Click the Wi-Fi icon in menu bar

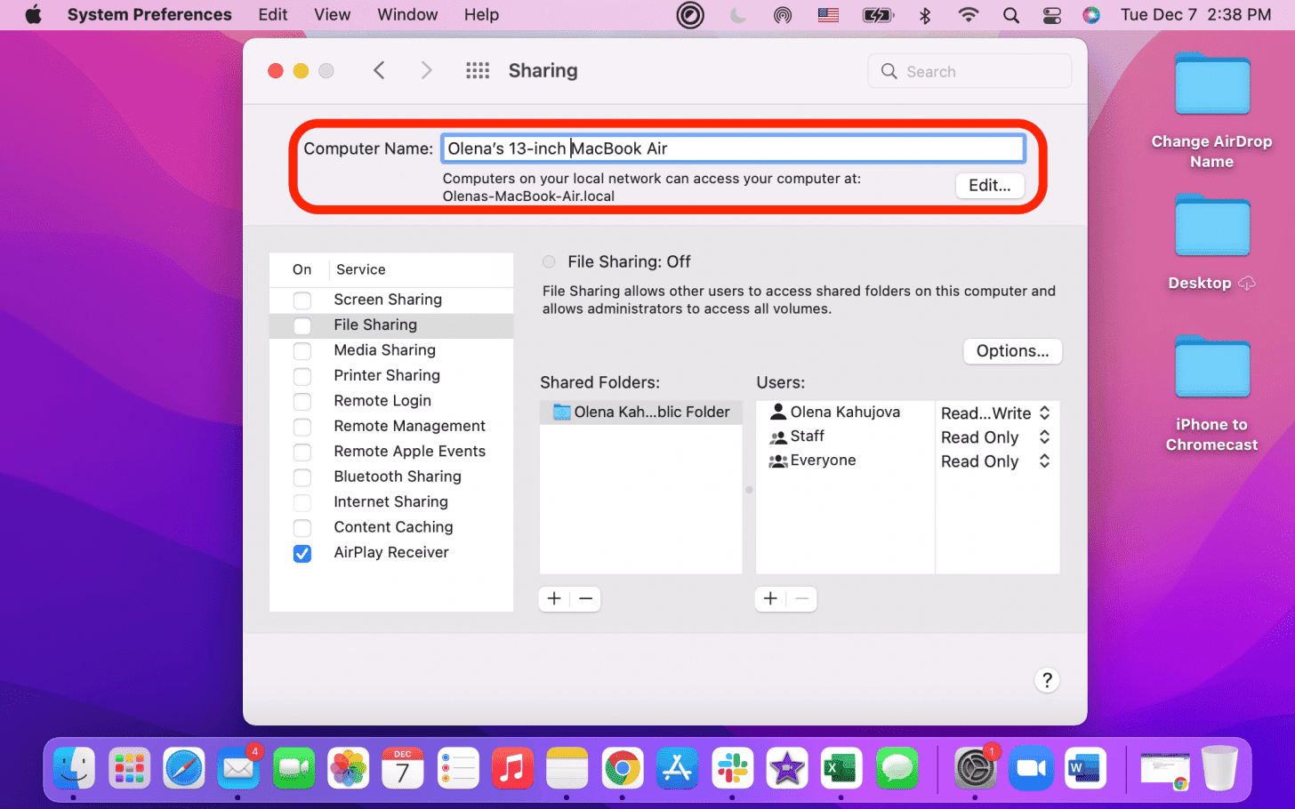(x=968, y=14)
